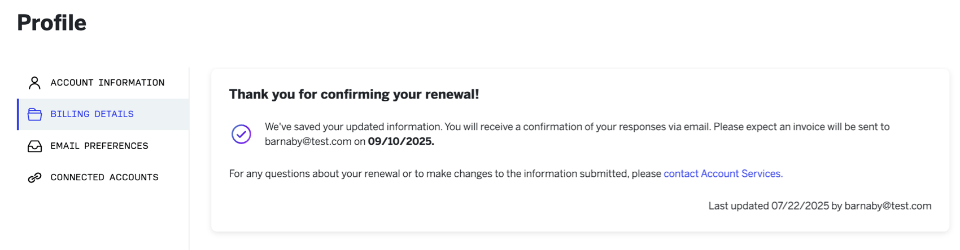
Task: Follow the contact Account Services link
Action: tap(723, 174)
